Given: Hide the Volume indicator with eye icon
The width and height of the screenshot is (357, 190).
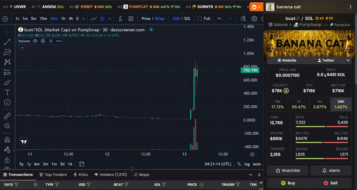Looking at the screenshot, I should tap(35, 41).
